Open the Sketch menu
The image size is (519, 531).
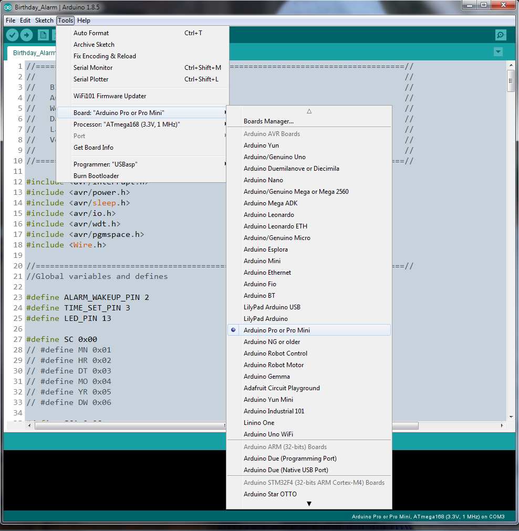point(44,20)
